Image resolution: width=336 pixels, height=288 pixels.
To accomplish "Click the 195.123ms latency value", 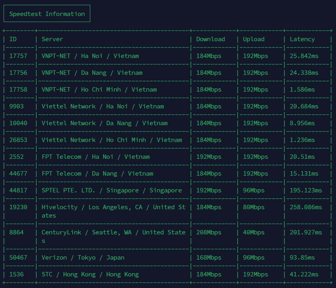I will (306, 190).
